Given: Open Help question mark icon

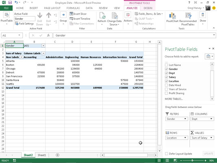Looking at the screenshot, I should pyautogui.click(x=189, y=2).
